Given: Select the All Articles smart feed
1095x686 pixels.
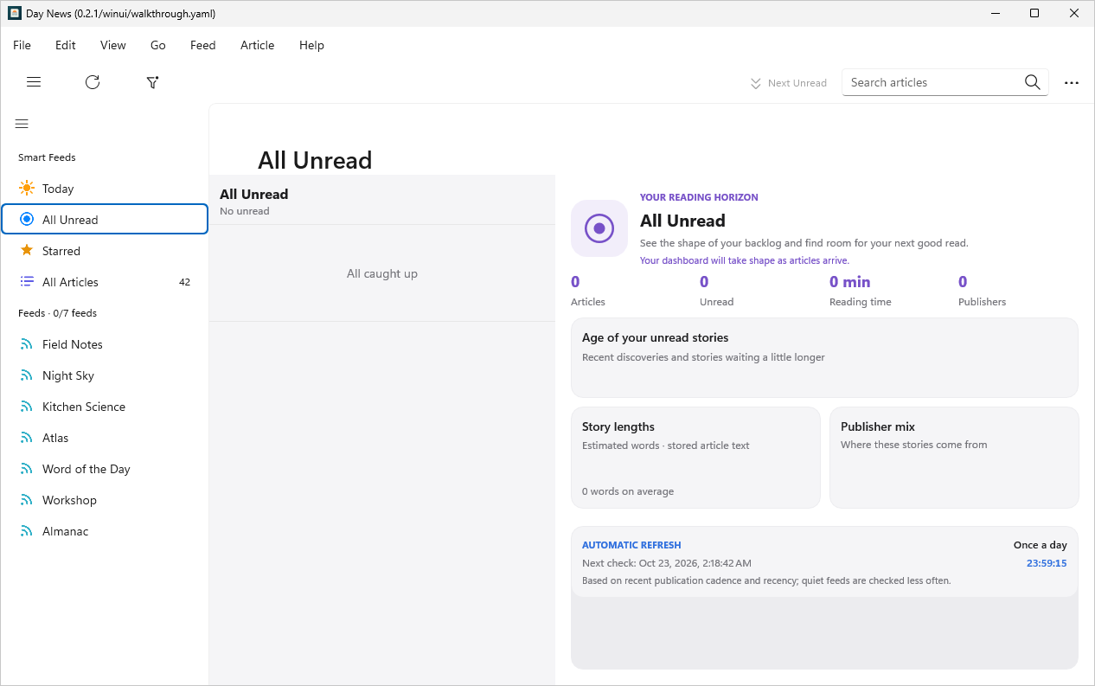Looking at the screenshot, I should click(105, 282).
